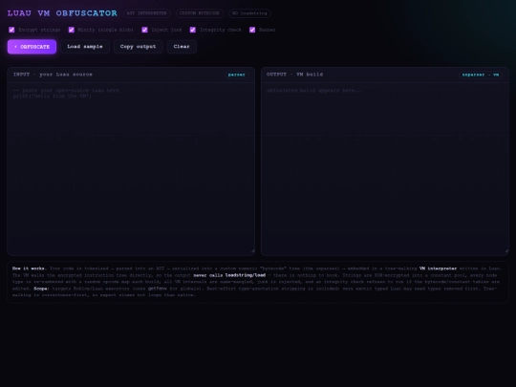Click the 'getfenv' code text

point(158,289)
